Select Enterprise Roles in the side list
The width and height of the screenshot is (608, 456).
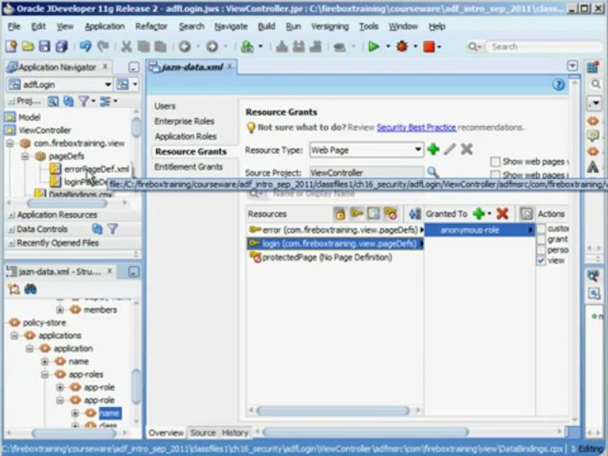pyautogui.click(x=184, y=122)
